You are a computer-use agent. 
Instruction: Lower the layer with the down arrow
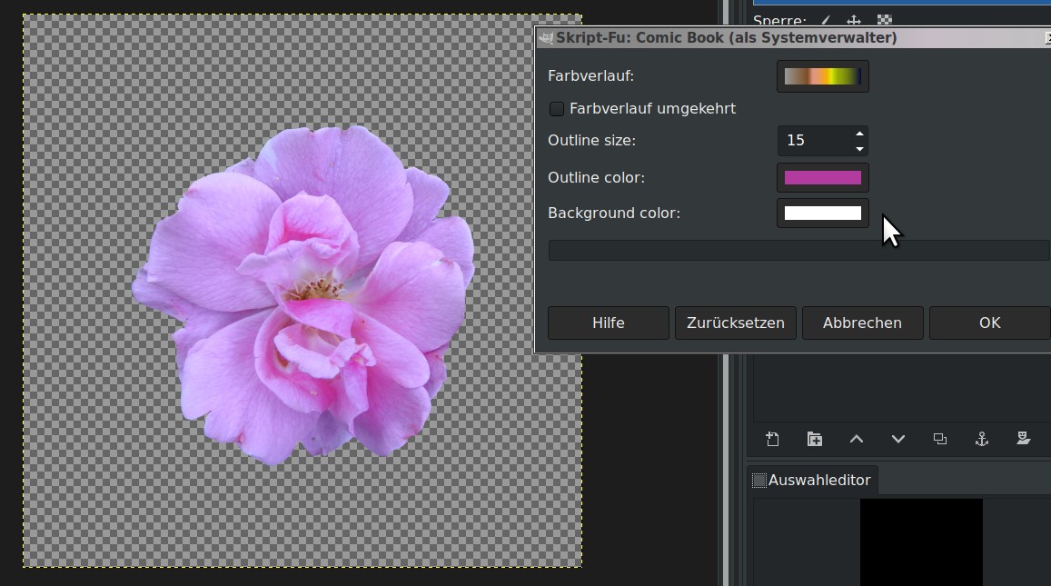pos(898,439)
